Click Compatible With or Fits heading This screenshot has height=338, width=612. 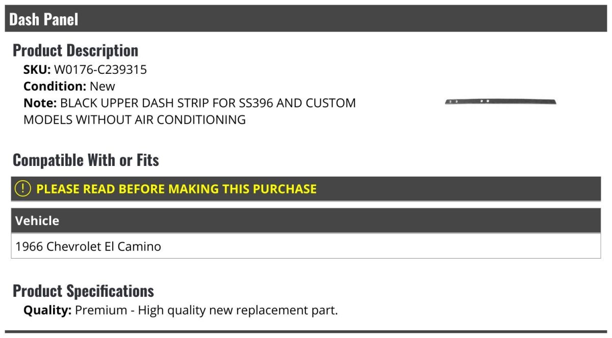(x=86, y=160)
